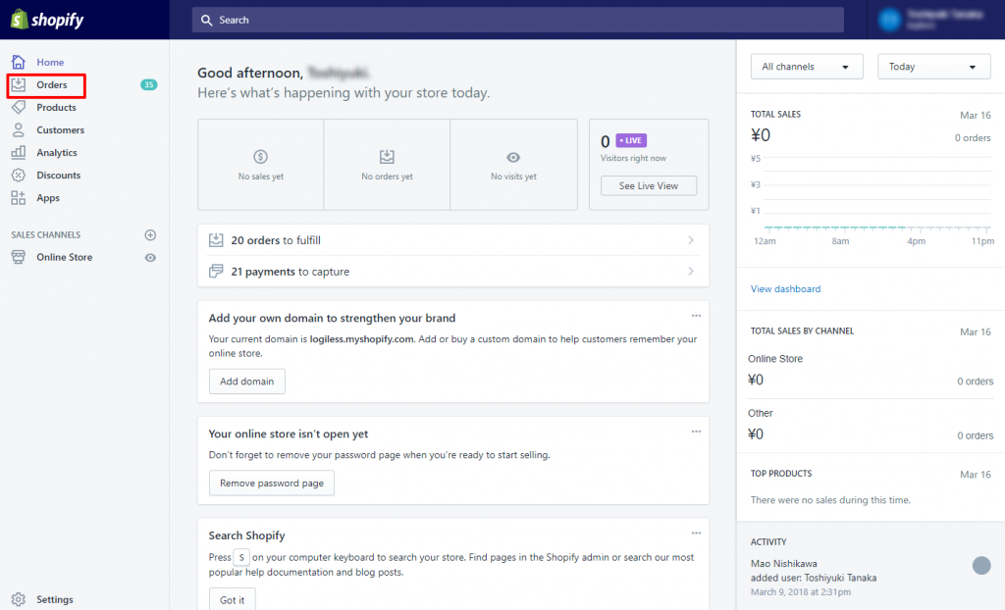
Task: Click the No sales yet tile
Action: (261, 165)
